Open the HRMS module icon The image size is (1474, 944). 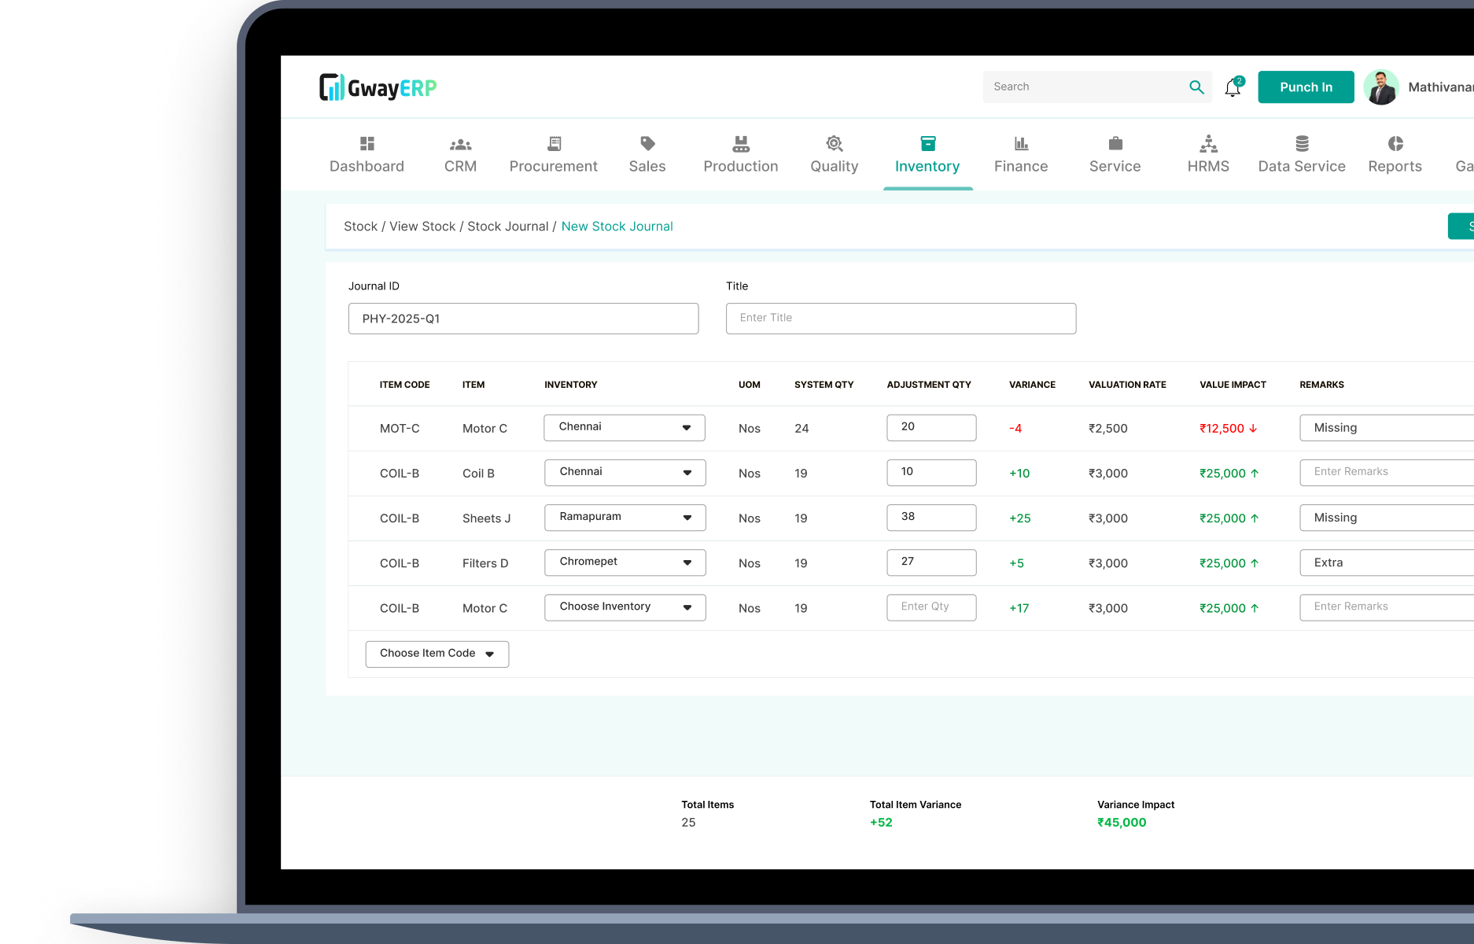point(1208,144)
